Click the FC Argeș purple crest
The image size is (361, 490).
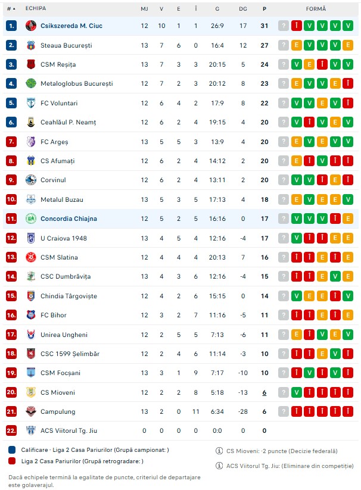(31, 142)
